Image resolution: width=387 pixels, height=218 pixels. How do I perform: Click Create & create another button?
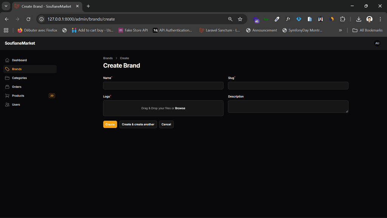[138, 124]
